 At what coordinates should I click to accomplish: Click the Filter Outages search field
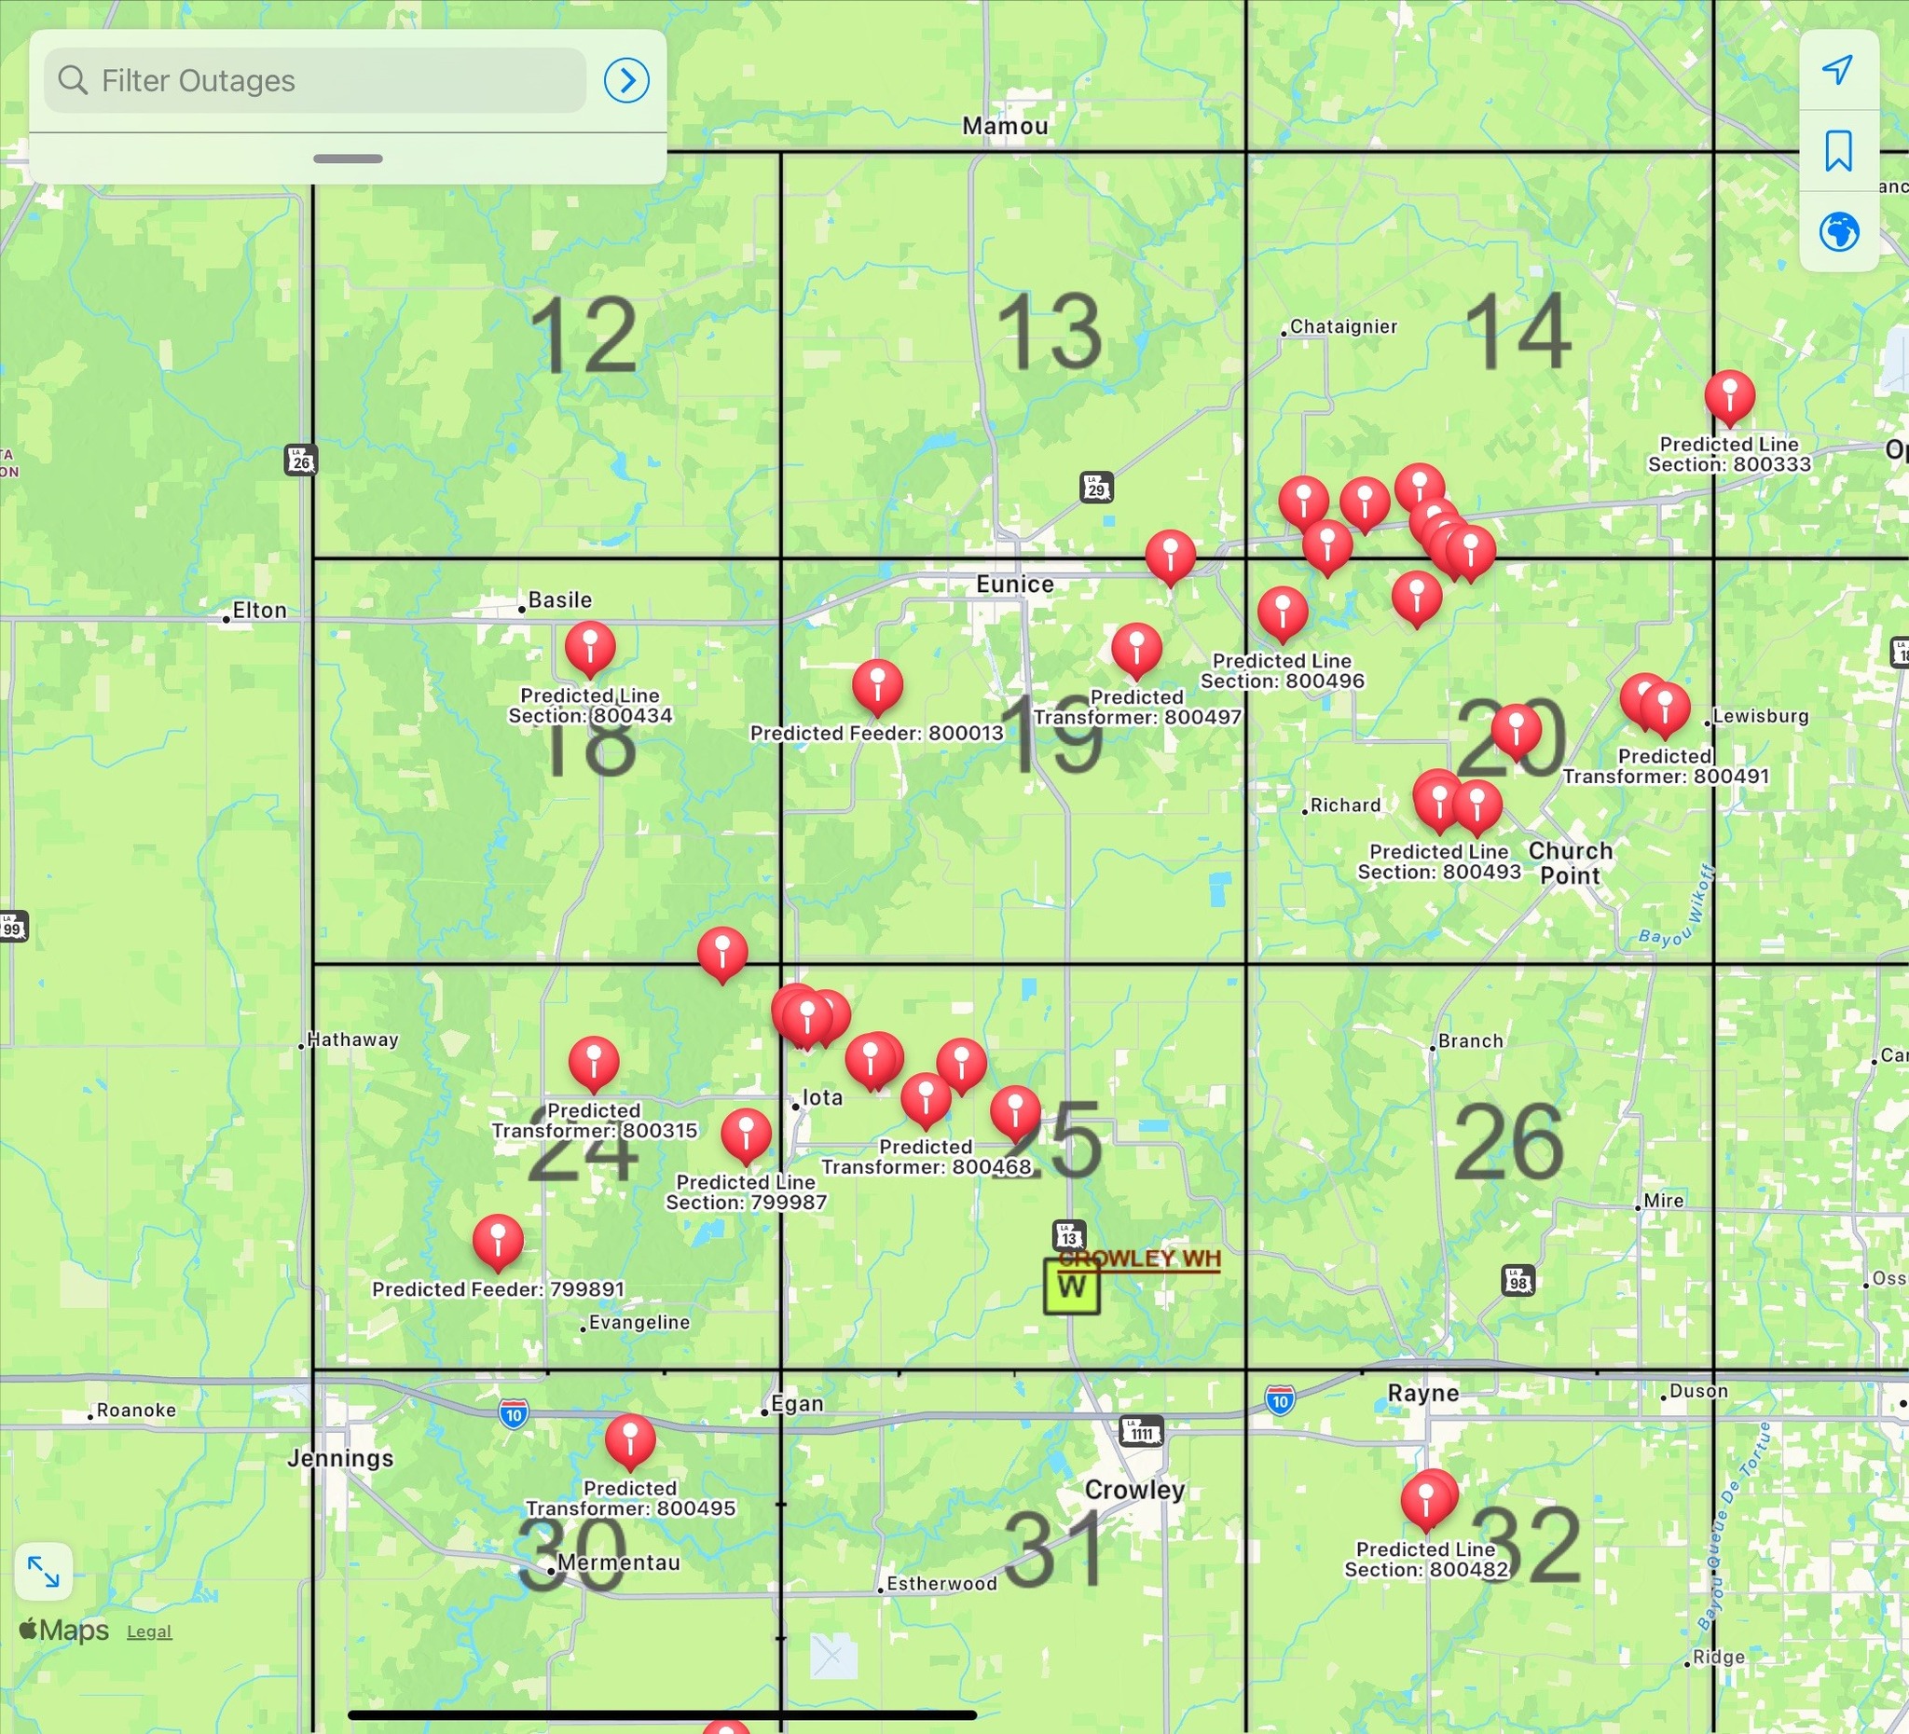tap(315, 80)
